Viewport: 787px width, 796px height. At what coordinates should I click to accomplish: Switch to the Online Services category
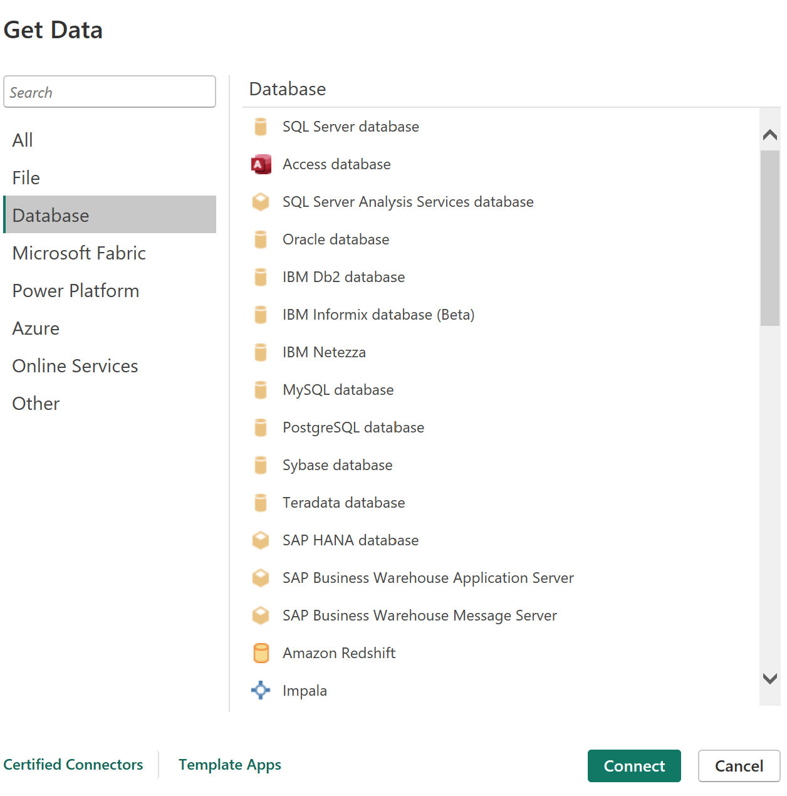click(x=110, y=365)
